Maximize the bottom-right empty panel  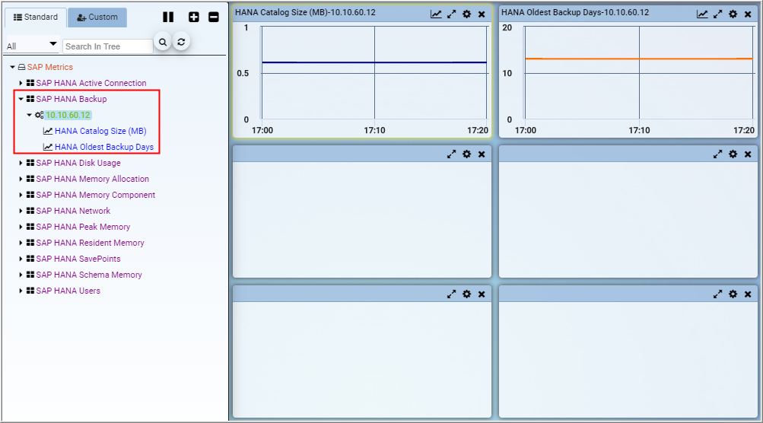(x=718, y=294)
